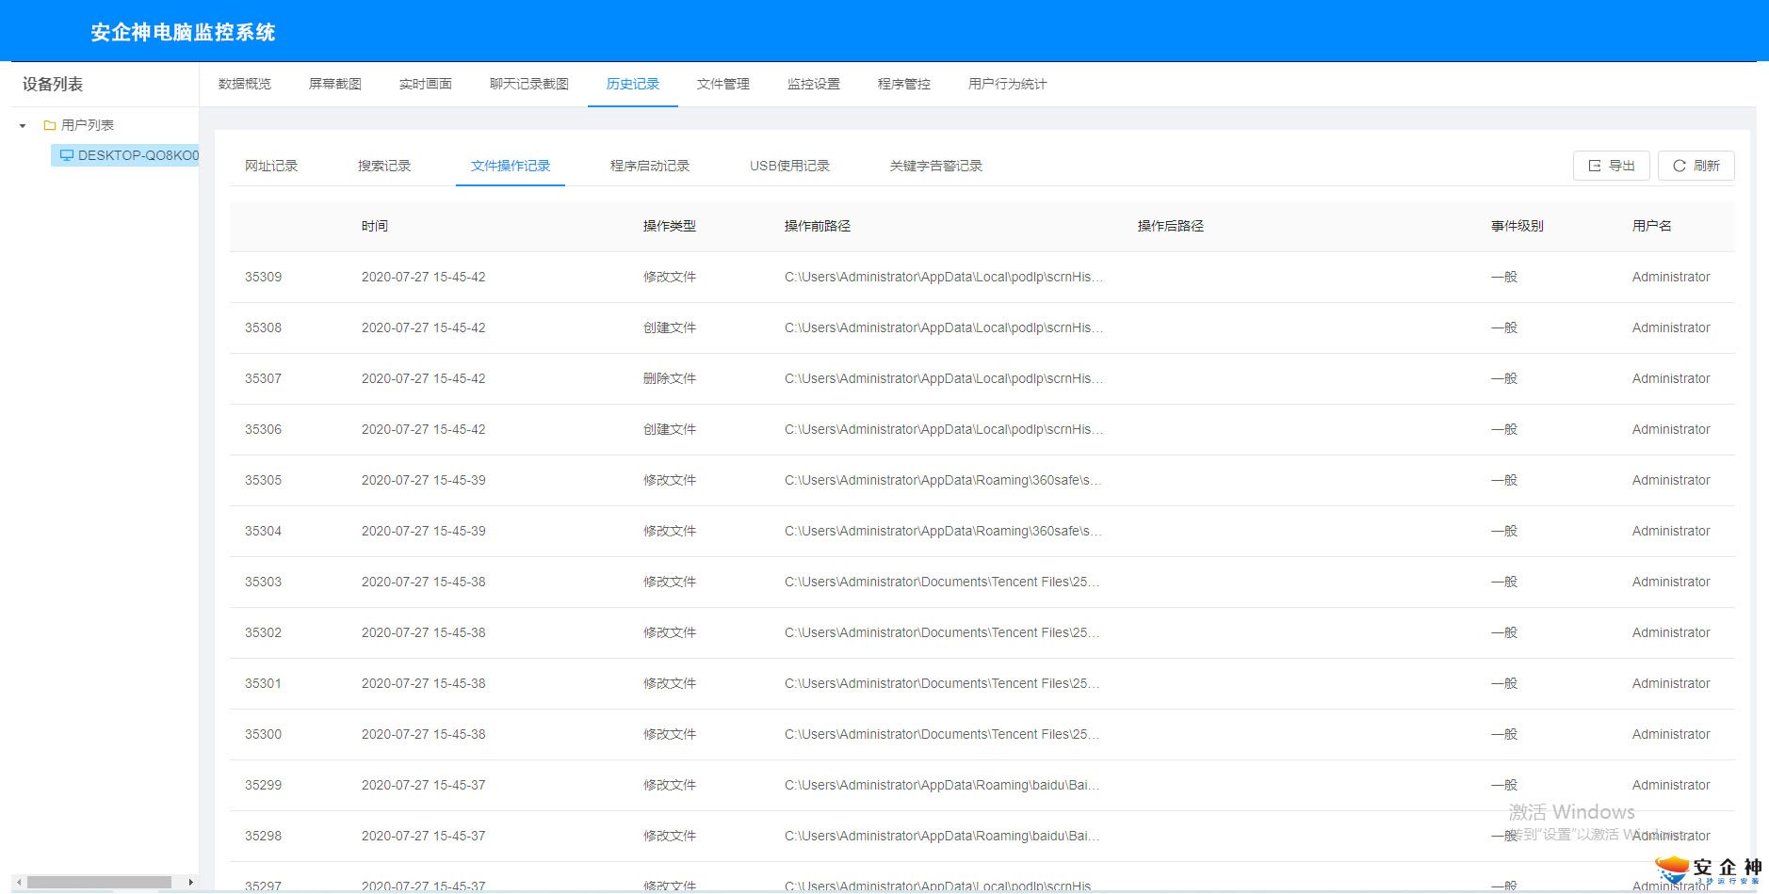Image resolution: width=1769 pixels, height=894 pixels.
Task: Switch to 屏幕截图 tab
Action: pos(335,84)
